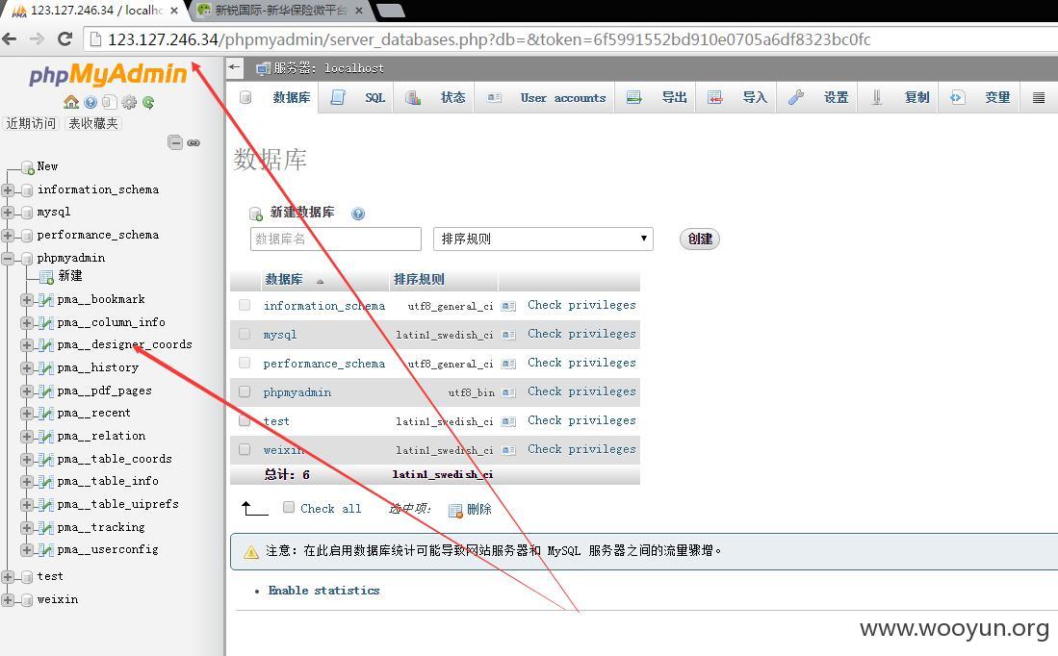This screenshot has width=1058, height=656.
Task: Click 表收藏夹 favorites button
Action: 93,123
